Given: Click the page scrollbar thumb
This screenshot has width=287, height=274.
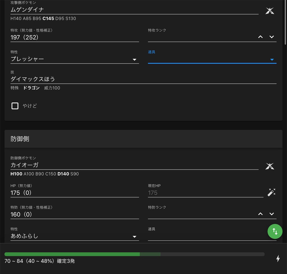Looking at the screenshot, I should coord(285,22).
